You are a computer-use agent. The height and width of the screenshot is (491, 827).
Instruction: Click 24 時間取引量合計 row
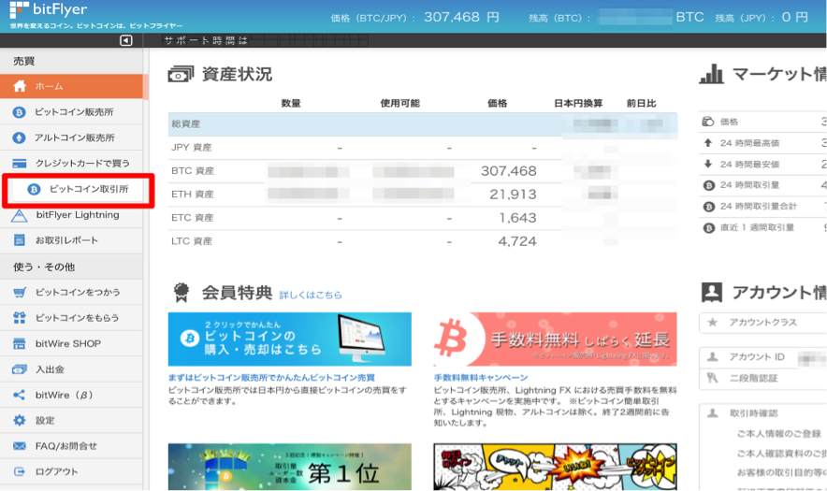pos(762,206)
